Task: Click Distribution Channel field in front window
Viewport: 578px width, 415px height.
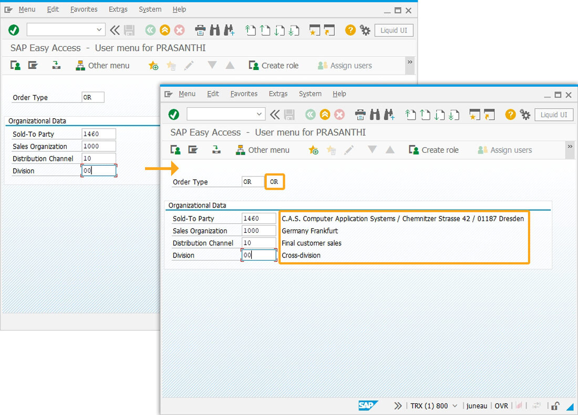Action: point(259,243)
